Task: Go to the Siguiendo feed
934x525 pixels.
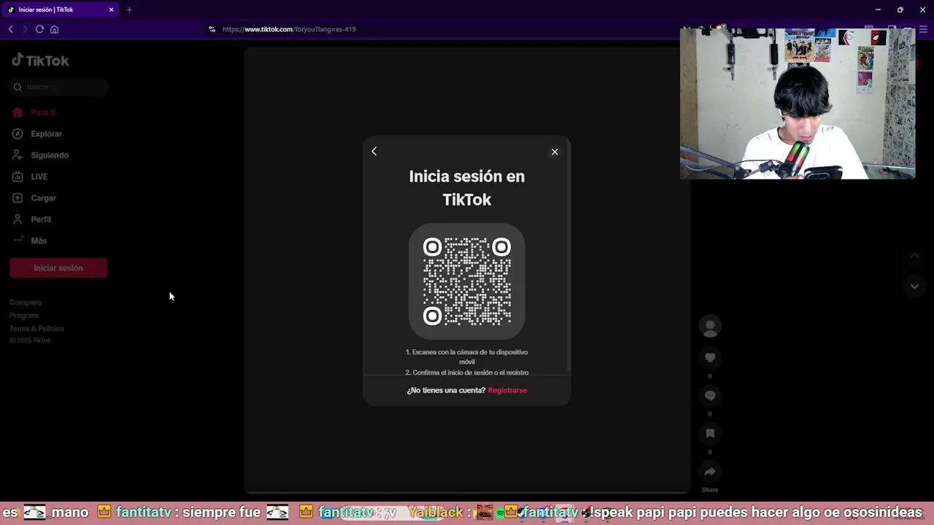Action: (x=50, y=155)
